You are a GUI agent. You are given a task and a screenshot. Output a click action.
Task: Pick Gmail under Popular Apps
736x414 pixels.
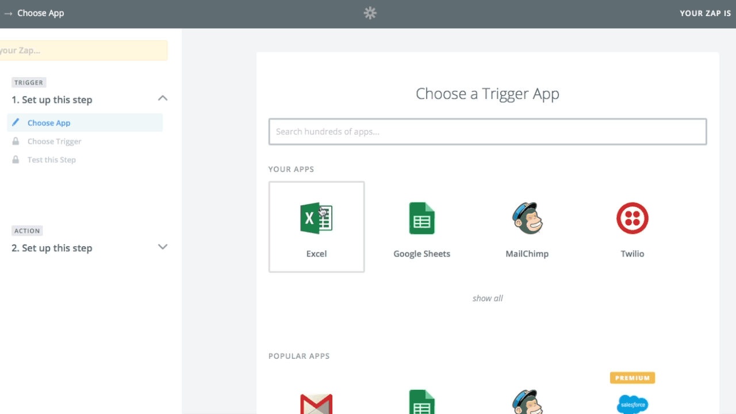tap(316, 402)
